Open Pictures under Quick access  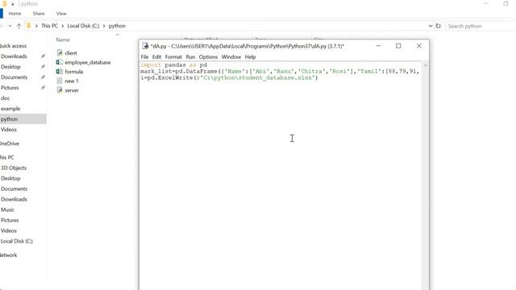(x=10, y=88)
